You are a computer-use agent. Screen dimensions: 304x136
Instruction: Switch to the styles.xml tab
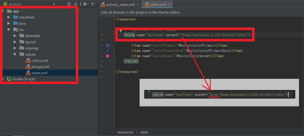click(x=158, y=5)
